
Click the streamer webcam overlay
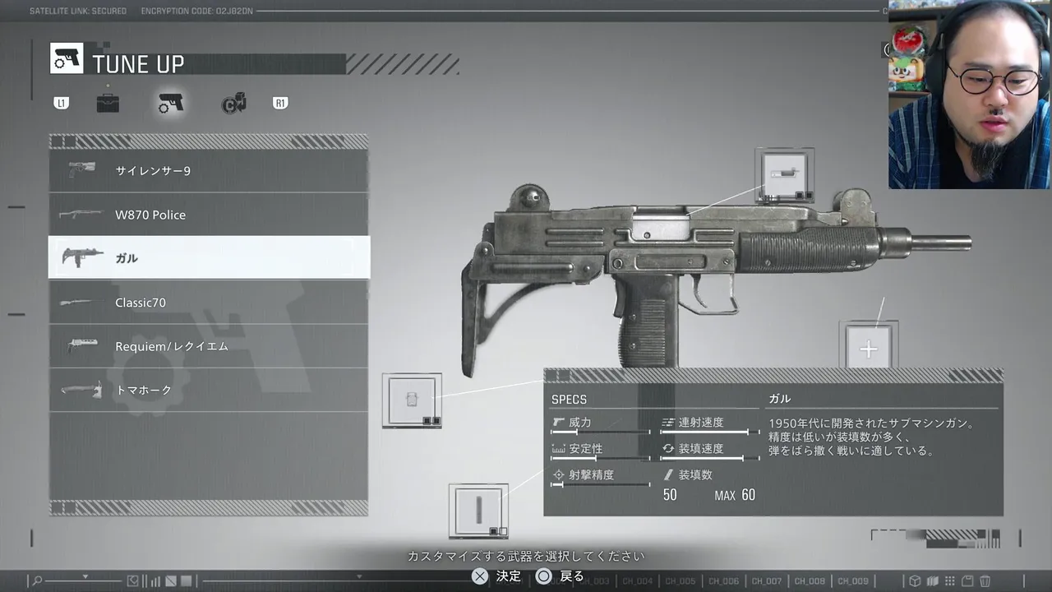click(x=970, y=95)
